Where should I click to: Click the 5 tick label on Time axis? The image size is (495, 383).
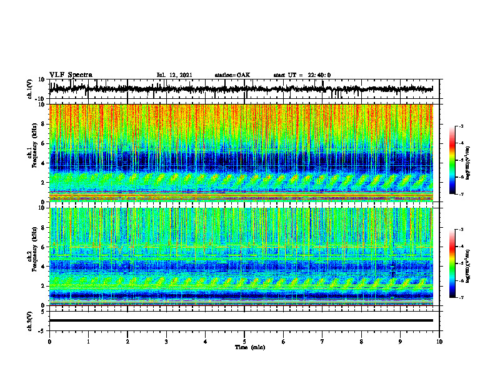click(244, 342)
